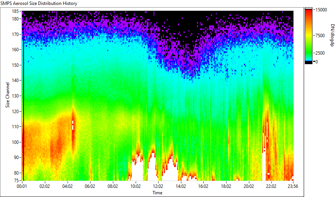Screen dimensions: 336x197
Task: Click the 140 tick on Size Channel axis
Action: click(16, 80)
